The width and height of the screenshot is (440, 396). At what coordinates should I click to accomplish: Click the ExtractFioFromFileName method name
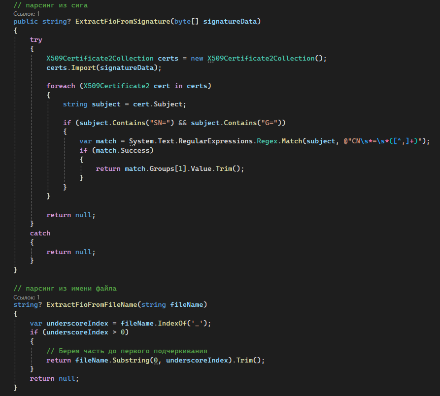coord(91,305)
